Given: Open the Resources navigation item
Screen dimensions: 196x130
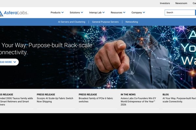Looking at the screenshot, I should pyautogui.click(x=116, y=12).
